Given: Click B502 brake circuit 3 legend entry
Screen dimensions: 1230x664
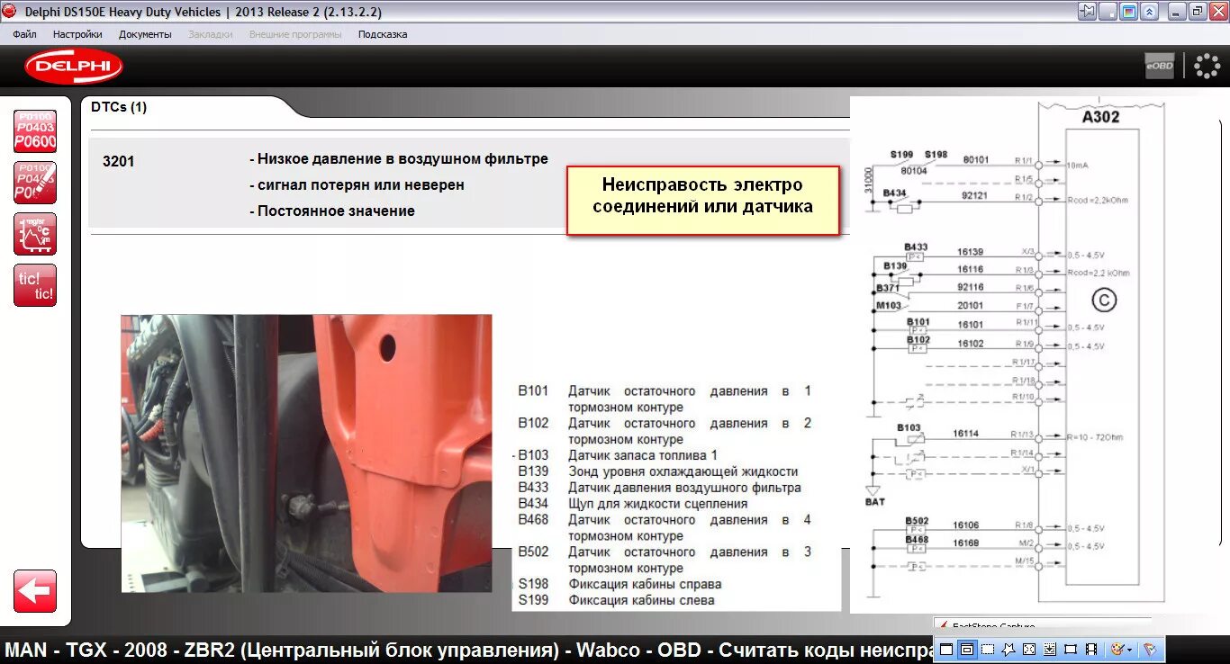Looking at the screenshot, I should pos(665,560).
